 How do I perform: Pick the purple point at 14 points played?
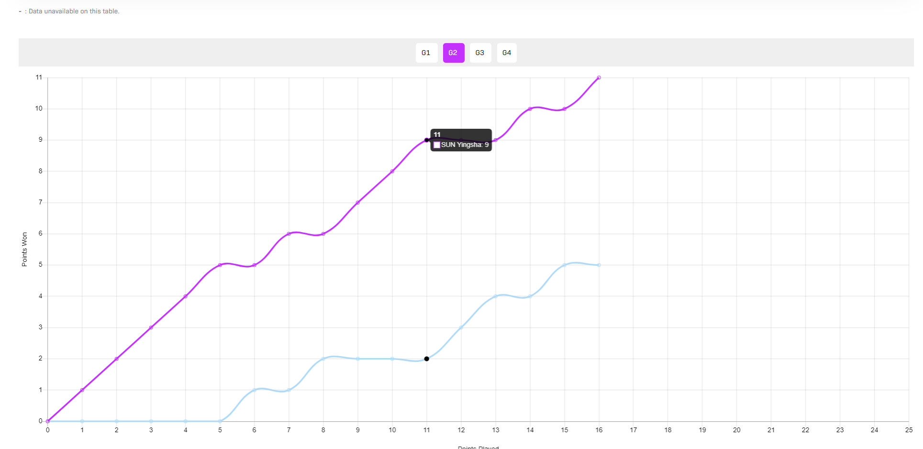click(530, 109)
